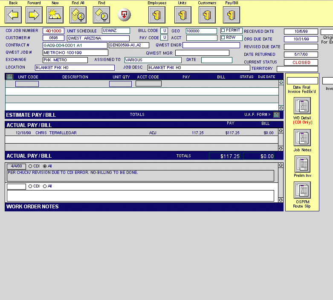This screenshot has height=300, width=333.
Task: Click JOB DESC field BLANKET PHX HO
Action: click(199, 68)
